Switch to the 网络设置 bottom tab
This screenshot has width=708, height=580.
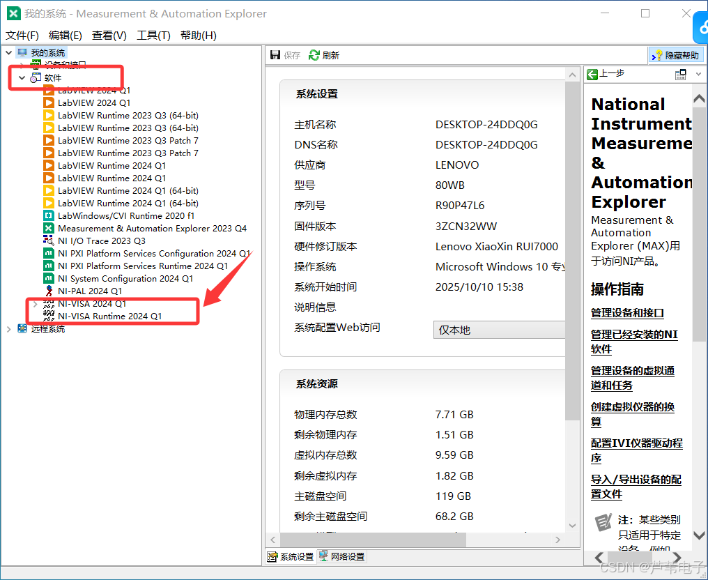341,556
